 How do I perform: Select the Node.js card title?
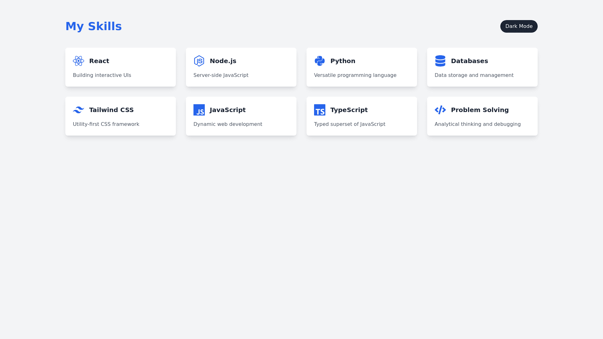[223, 61]
